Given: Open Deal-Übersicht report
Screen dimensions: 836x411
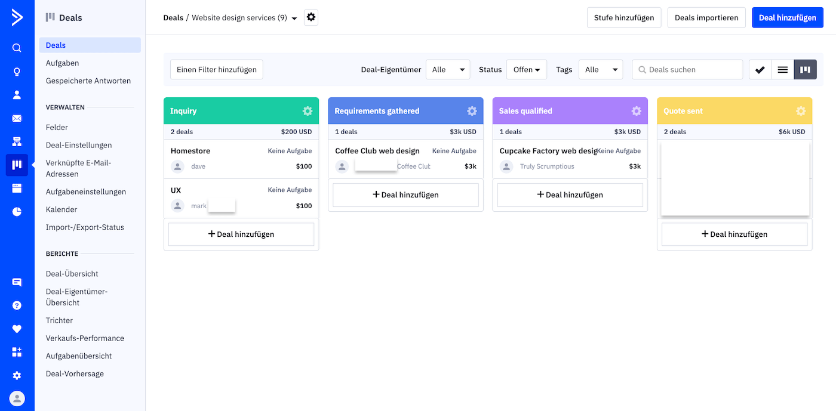Looking at the screenshot, I should click(x=72, y=274).
